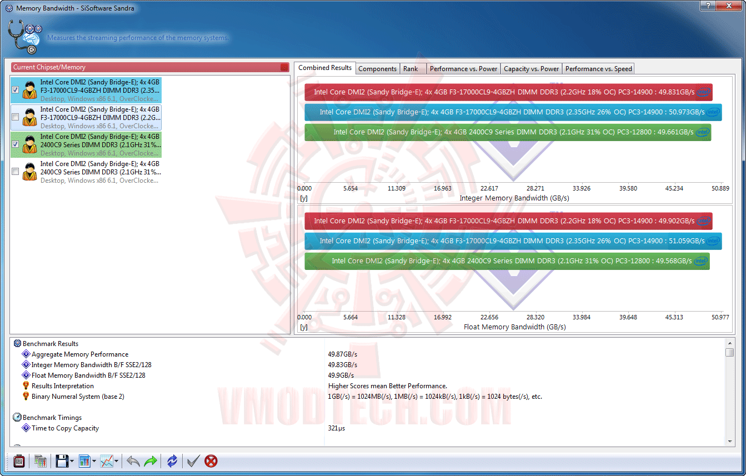Click the line graph icon in toolbar
The height and width of the screenshot is (476, 746).
coord(106,461)
